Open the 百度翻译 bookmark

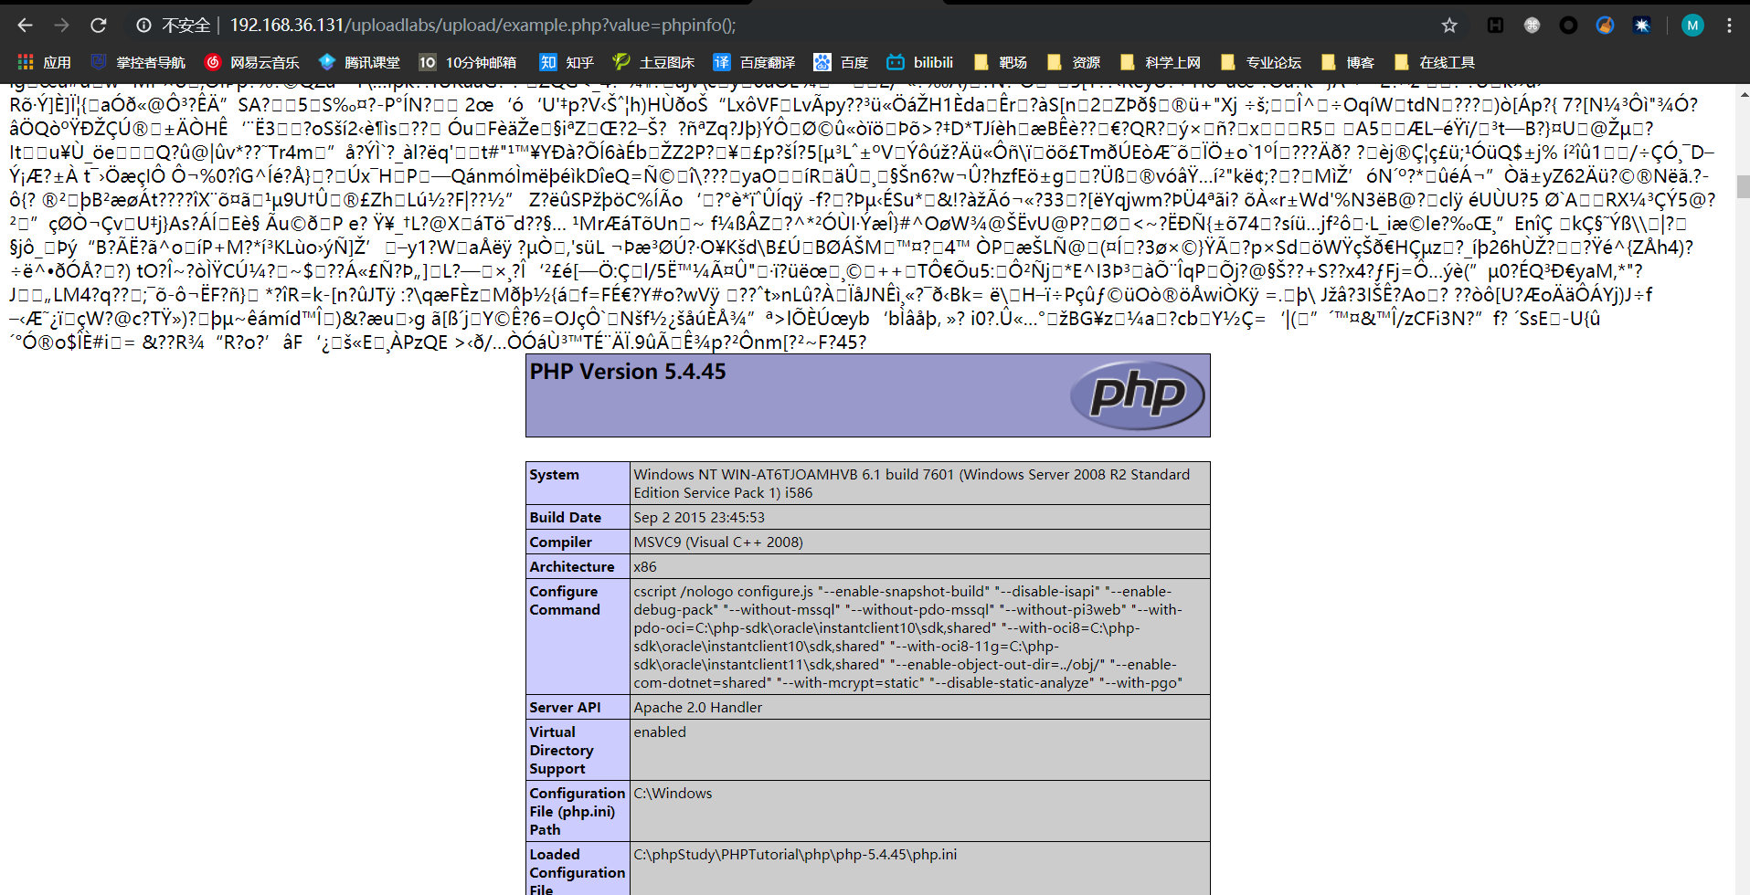coord(754,62)
